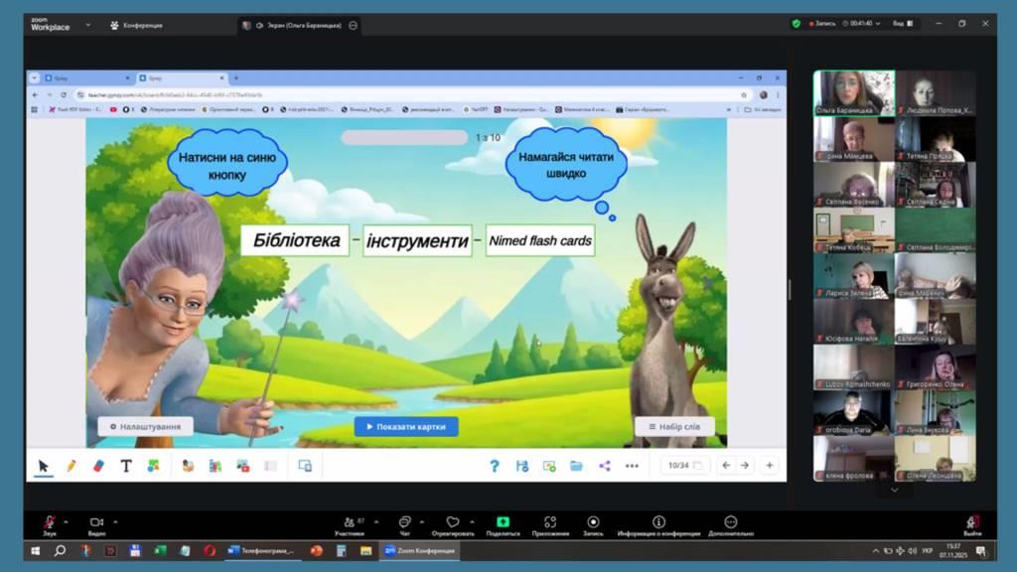This screenshot has width=1017, height=572.
Task: Select the eraser tool
Action: pos(98,465)
